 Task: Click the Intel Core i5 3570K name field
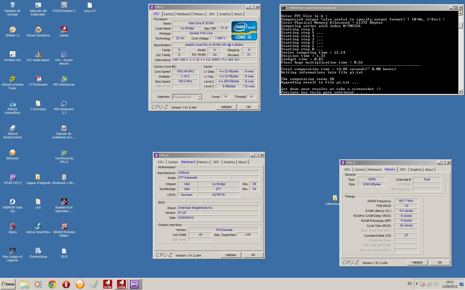(201, 23)
